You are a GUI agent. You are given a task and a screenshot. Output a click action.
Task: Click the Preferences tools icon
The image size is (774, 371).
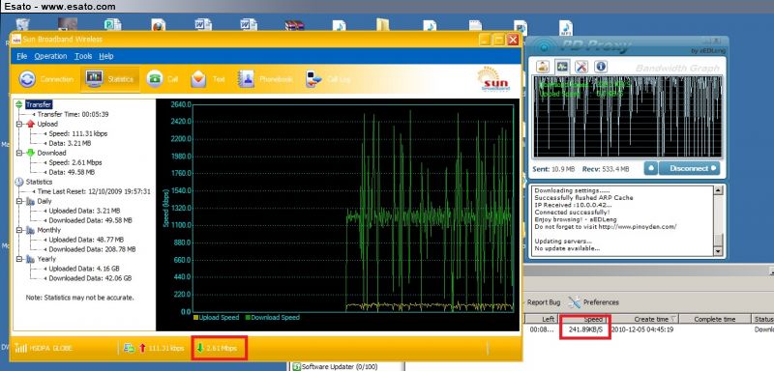tap(574, 301)
